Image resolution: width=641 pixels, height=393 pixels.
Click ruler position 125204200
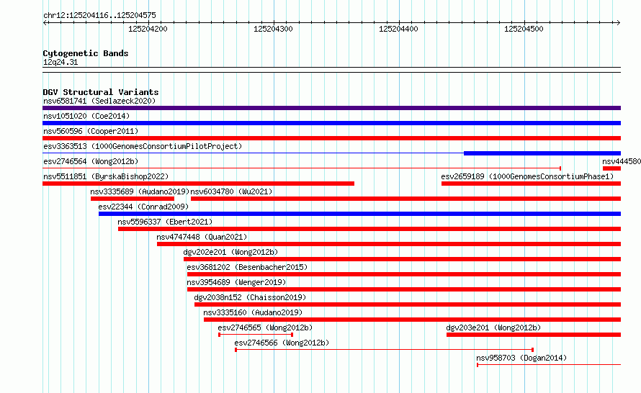(148, 29)
